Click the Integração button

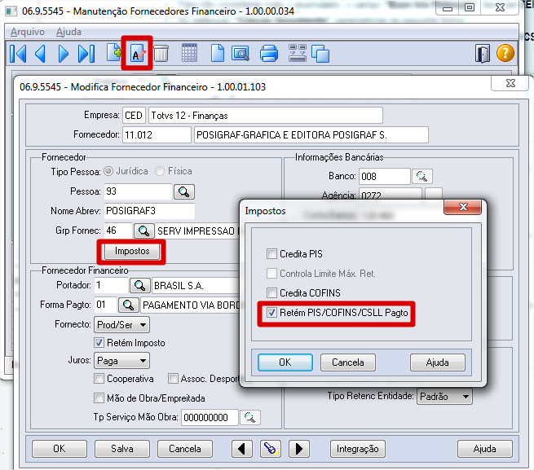pyautogui.click(x=358, y=449)
